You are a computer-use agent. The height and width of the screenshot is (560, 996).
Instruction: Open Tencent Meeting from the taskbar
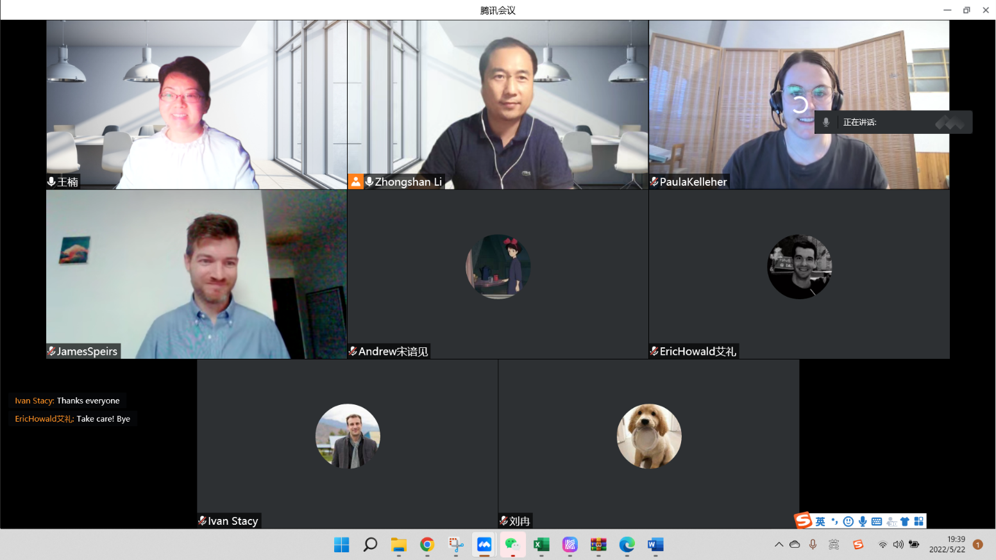[x=484, y=545]
